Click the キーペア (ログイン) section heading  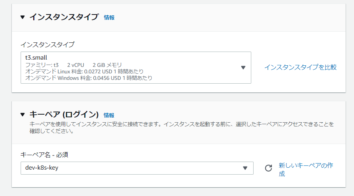64,115
